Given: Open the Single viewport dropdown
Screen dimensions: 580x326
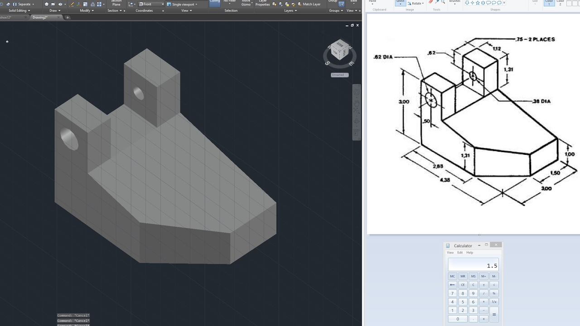Looking at the screenshot, I should (x=182, y=4).
